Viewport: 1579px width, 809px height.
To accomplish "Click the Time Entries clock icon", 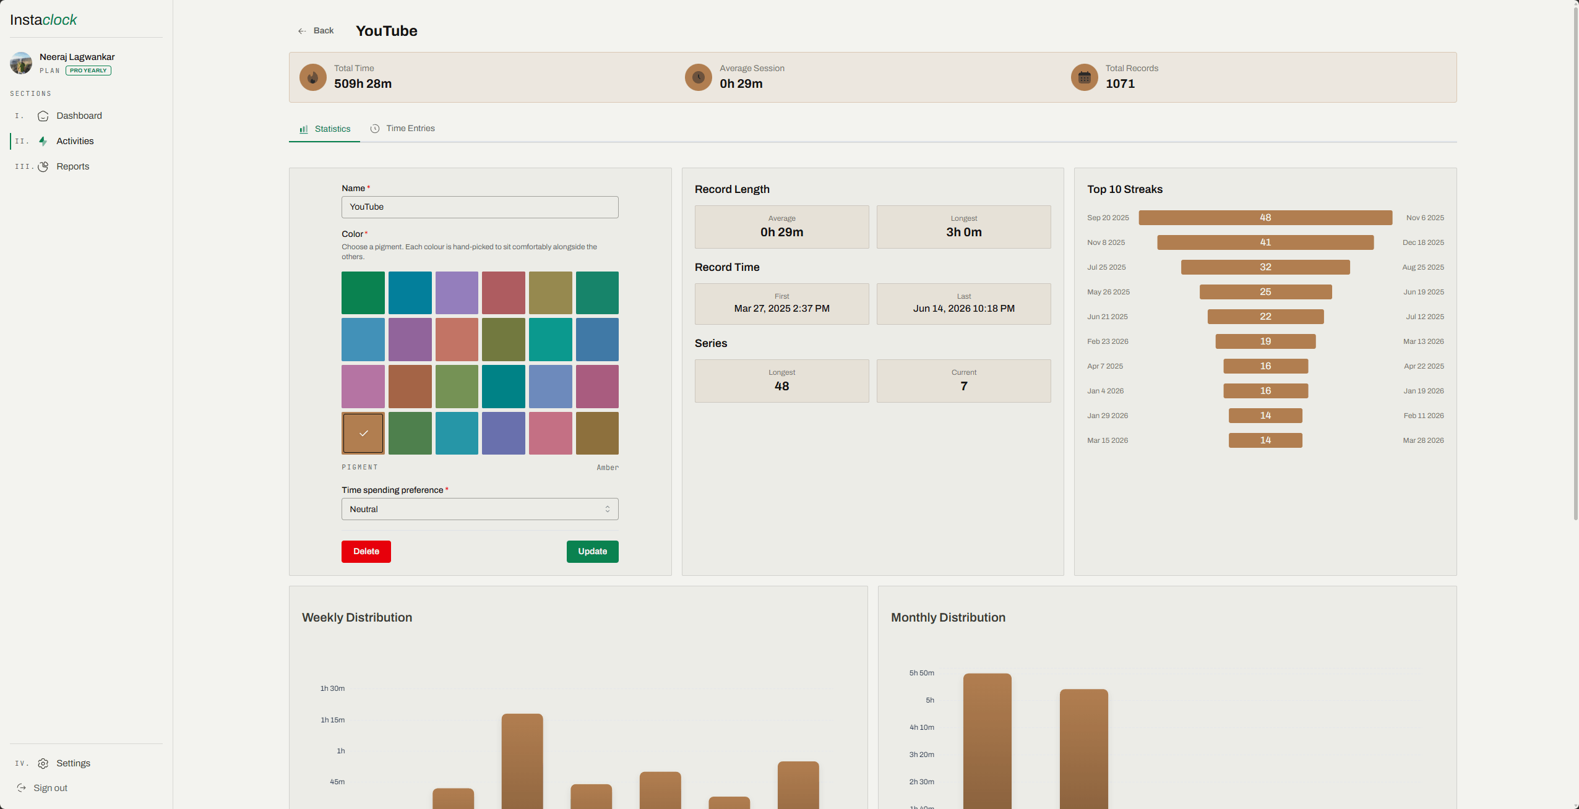I will pos(375,129).
